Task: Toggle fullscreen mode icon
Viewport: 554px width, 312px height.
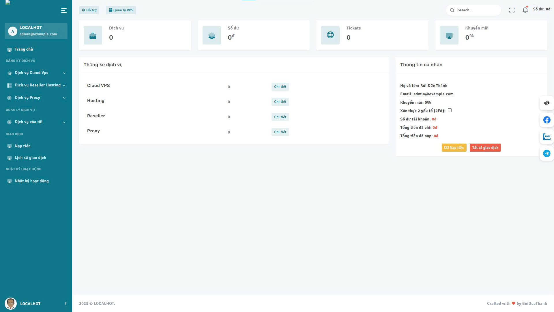Action: click(x=512, y=10)
